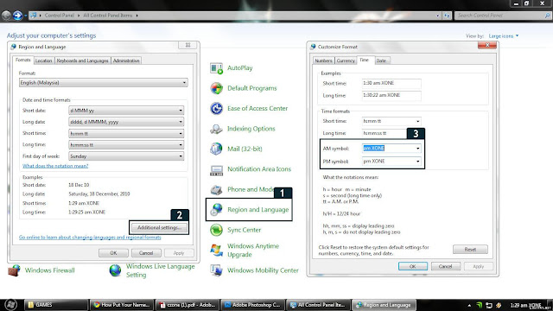
Task: Click Additional settings button
Action: pos(159,227)
